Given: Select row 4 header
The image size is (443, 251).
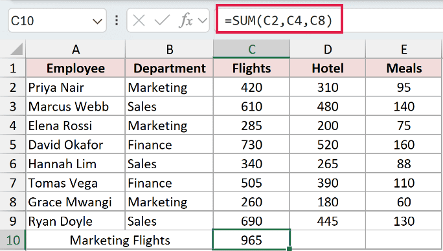Looking at the screenshot, I should pos(13,125).
